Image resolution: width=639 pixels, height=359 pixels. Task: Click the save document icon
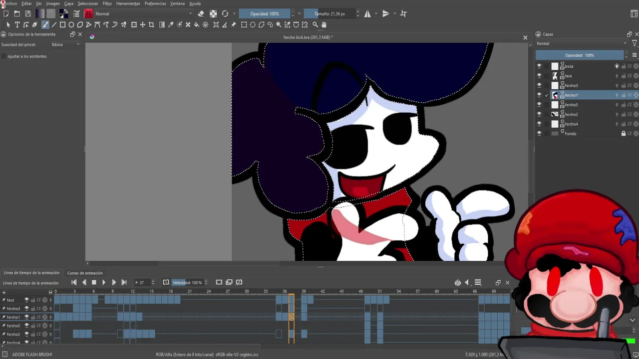point(28,13)
